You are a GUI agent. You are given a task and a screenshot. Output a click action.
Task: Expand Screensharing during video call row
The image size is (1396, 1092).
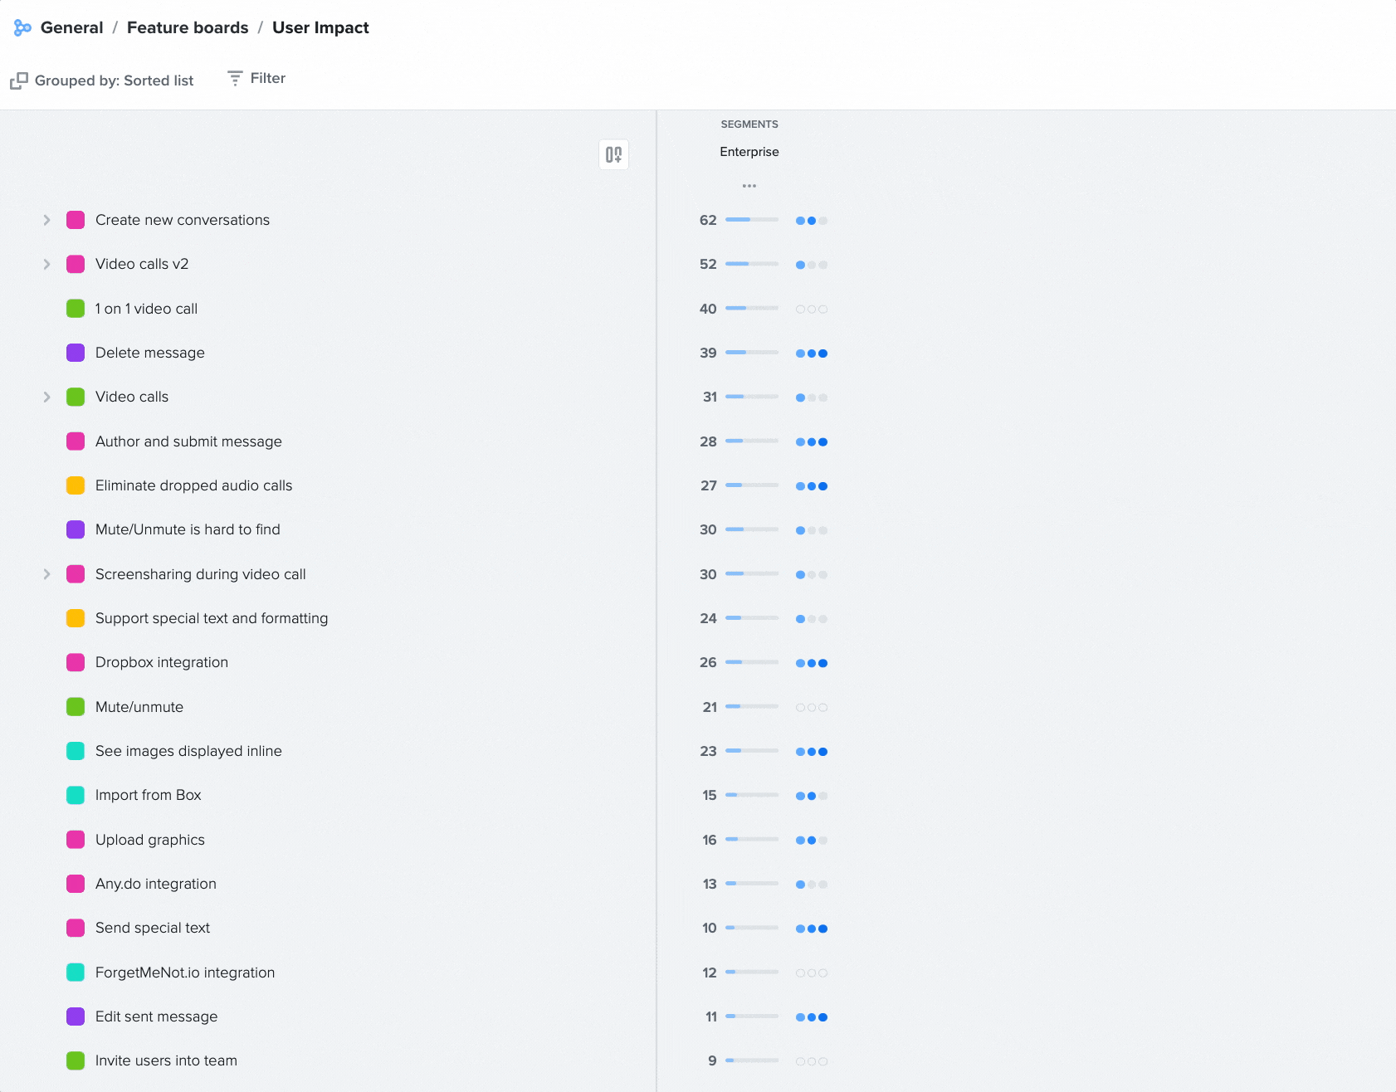tap(46, 574)
